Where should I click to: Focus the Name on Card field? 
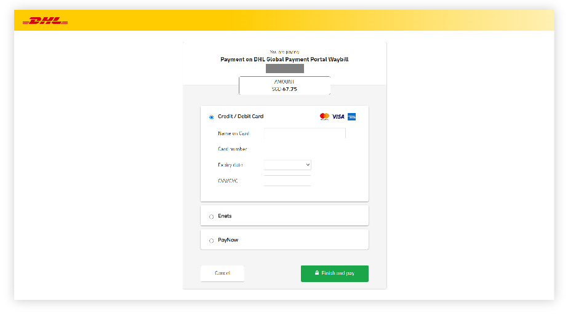click(305, 133)
